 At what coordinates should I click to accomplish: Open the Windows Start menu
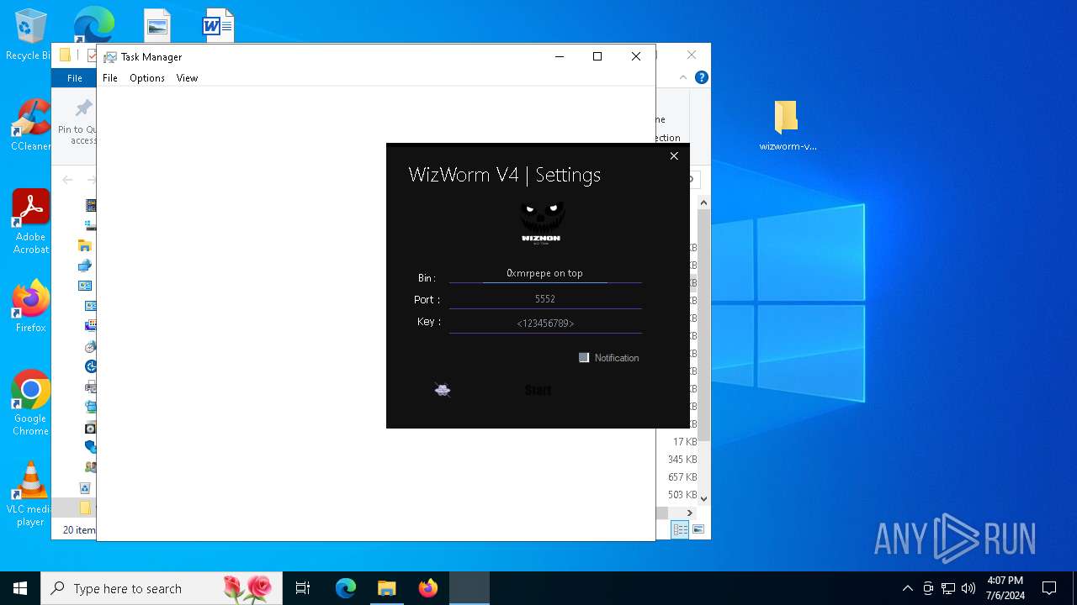(x=20, y=588)
